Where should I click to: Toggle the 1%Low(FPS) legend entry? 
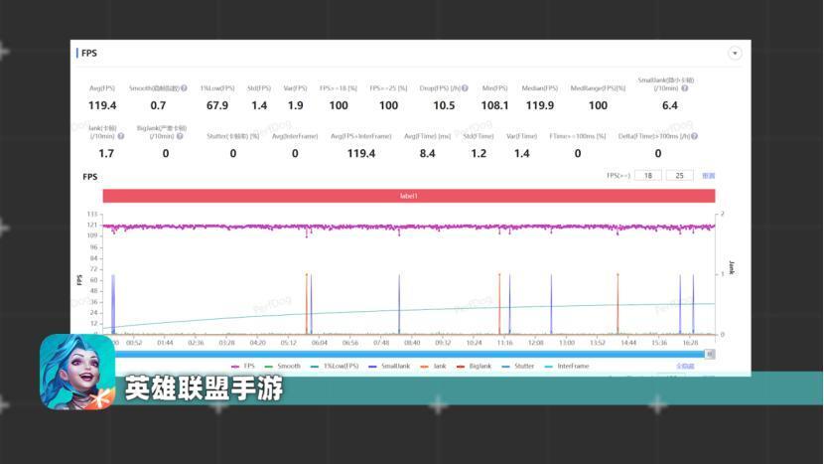click(x=335, y=367)
